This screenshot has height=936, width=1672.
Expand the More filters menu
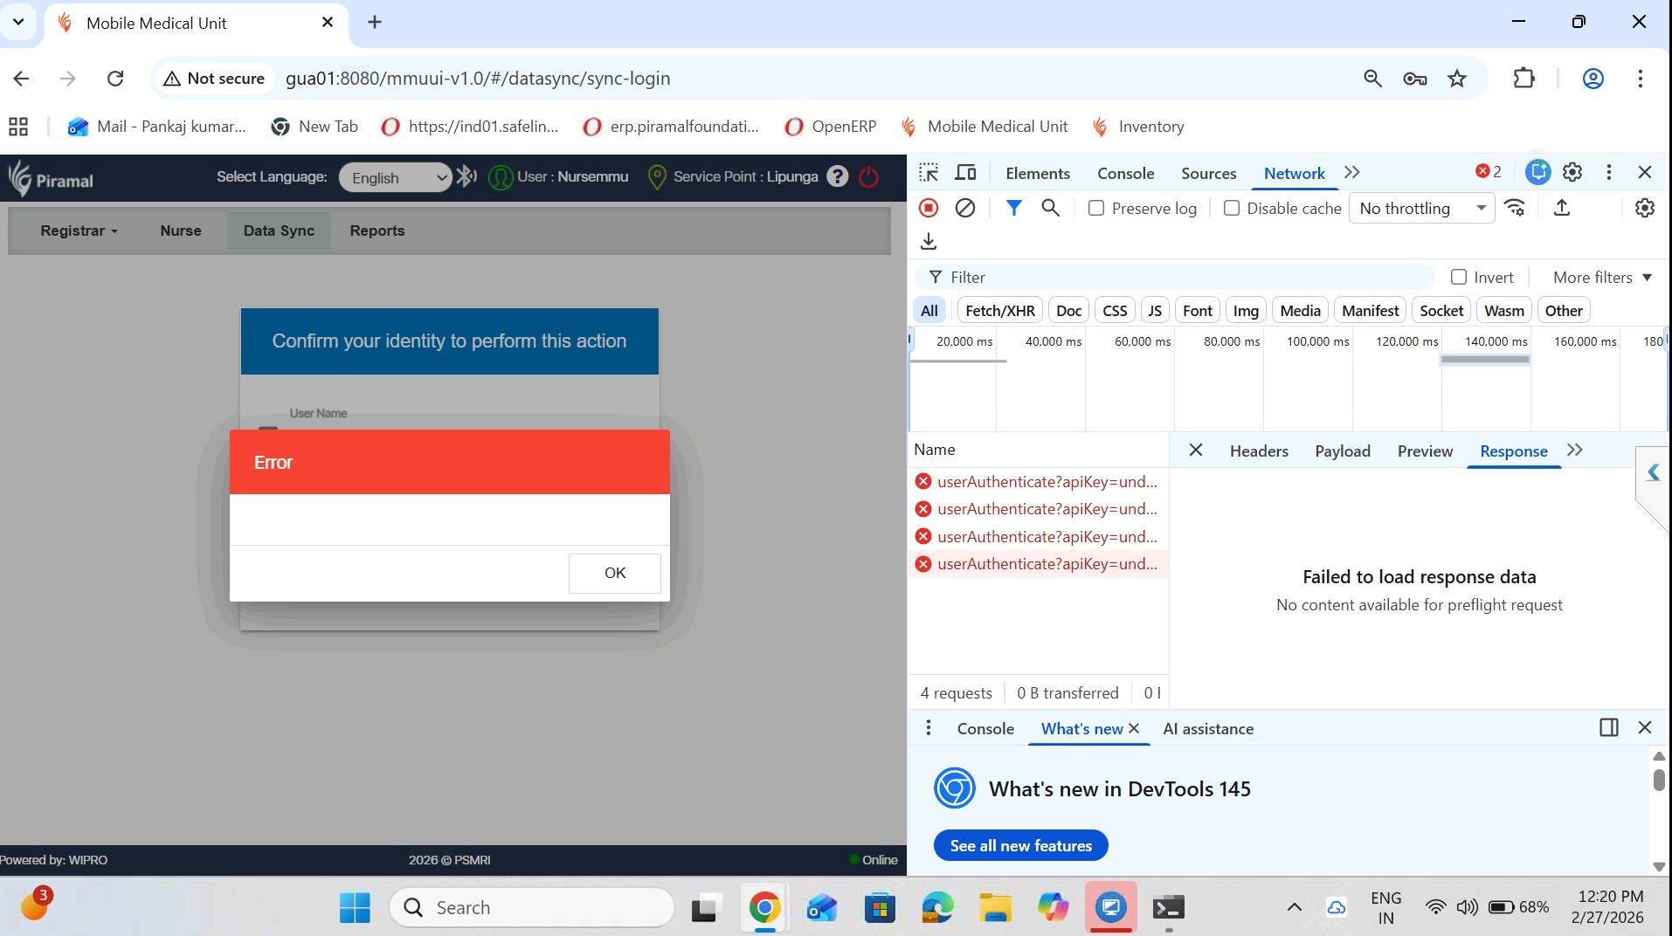tap(1602, 277)
